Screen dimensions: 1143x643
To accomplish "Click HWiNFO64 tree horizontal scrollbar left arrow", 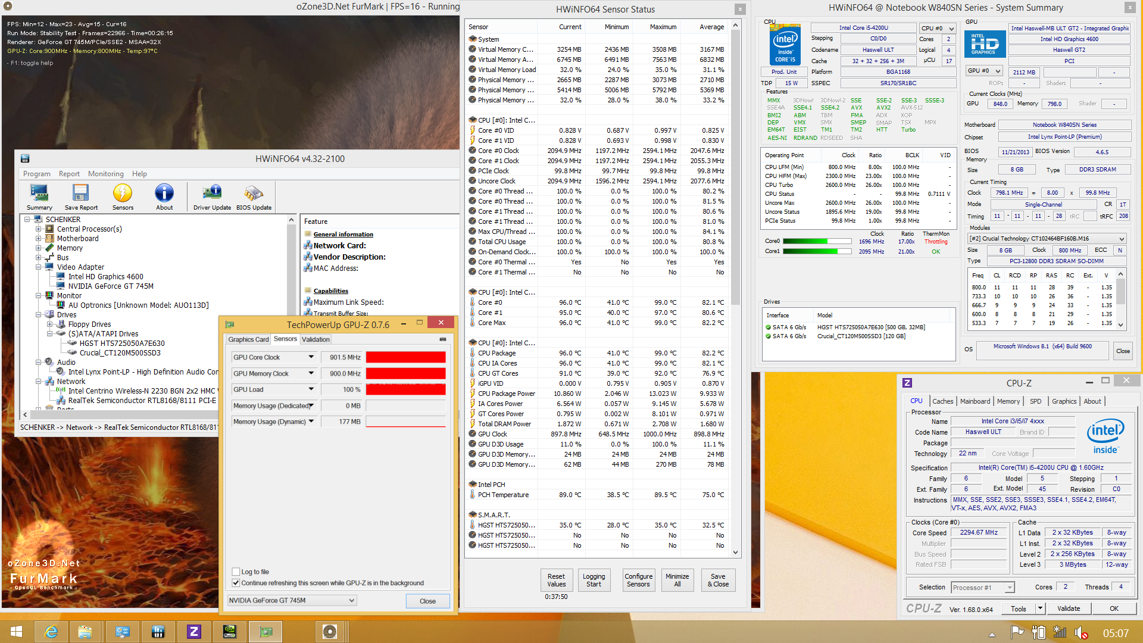I will (x=26, y=414).
